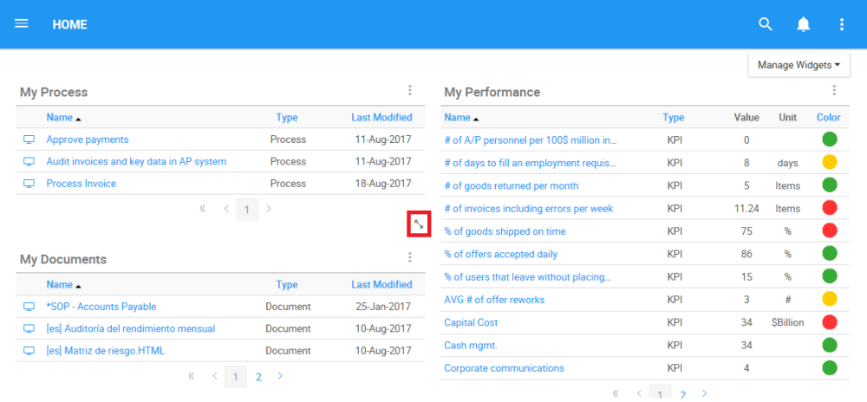The image size is (867, 402).
Task: Click red color indicator for Capital Cost
Action: [829, 323]
